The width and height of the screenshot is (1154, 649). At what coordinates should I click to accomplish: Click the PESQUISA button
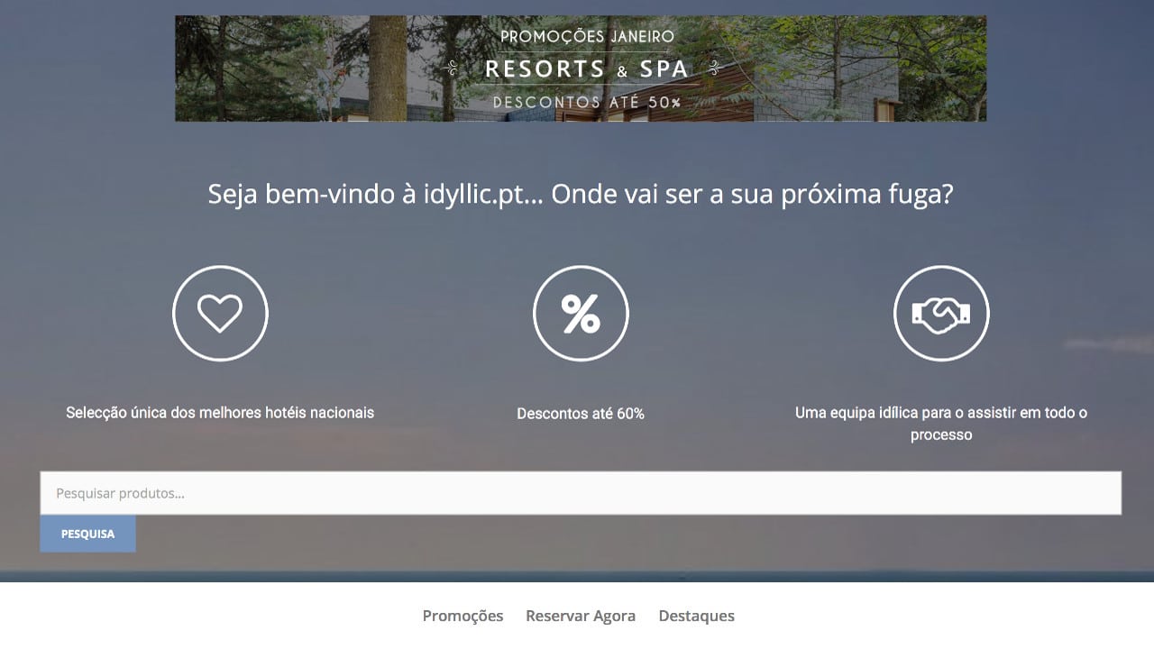click(87, 534)
